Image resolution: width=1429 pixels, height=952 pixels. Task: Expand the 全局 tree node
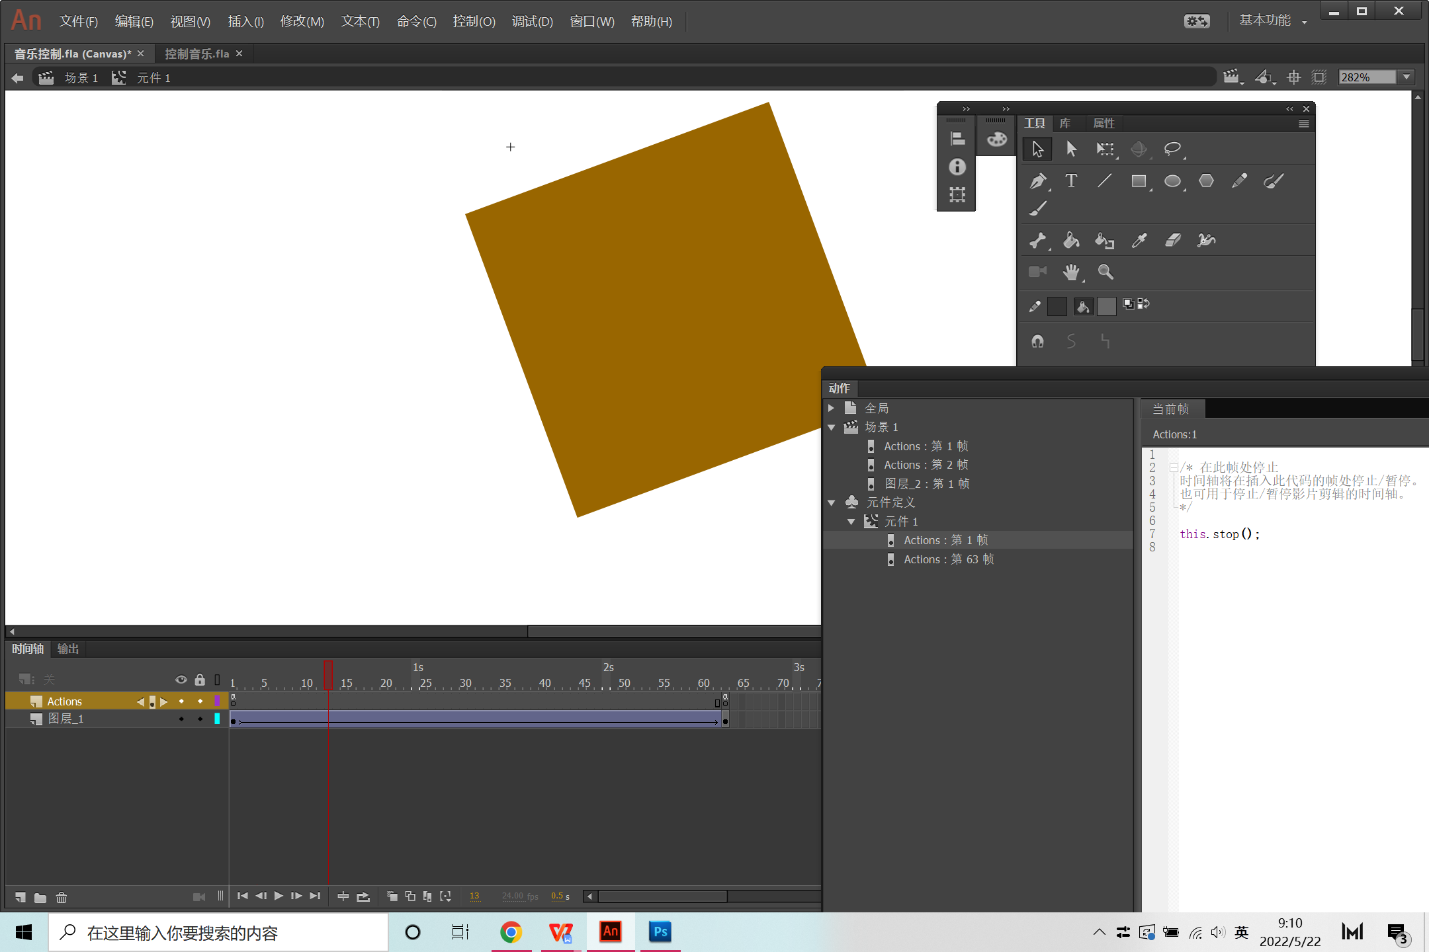tap(832, 408)
